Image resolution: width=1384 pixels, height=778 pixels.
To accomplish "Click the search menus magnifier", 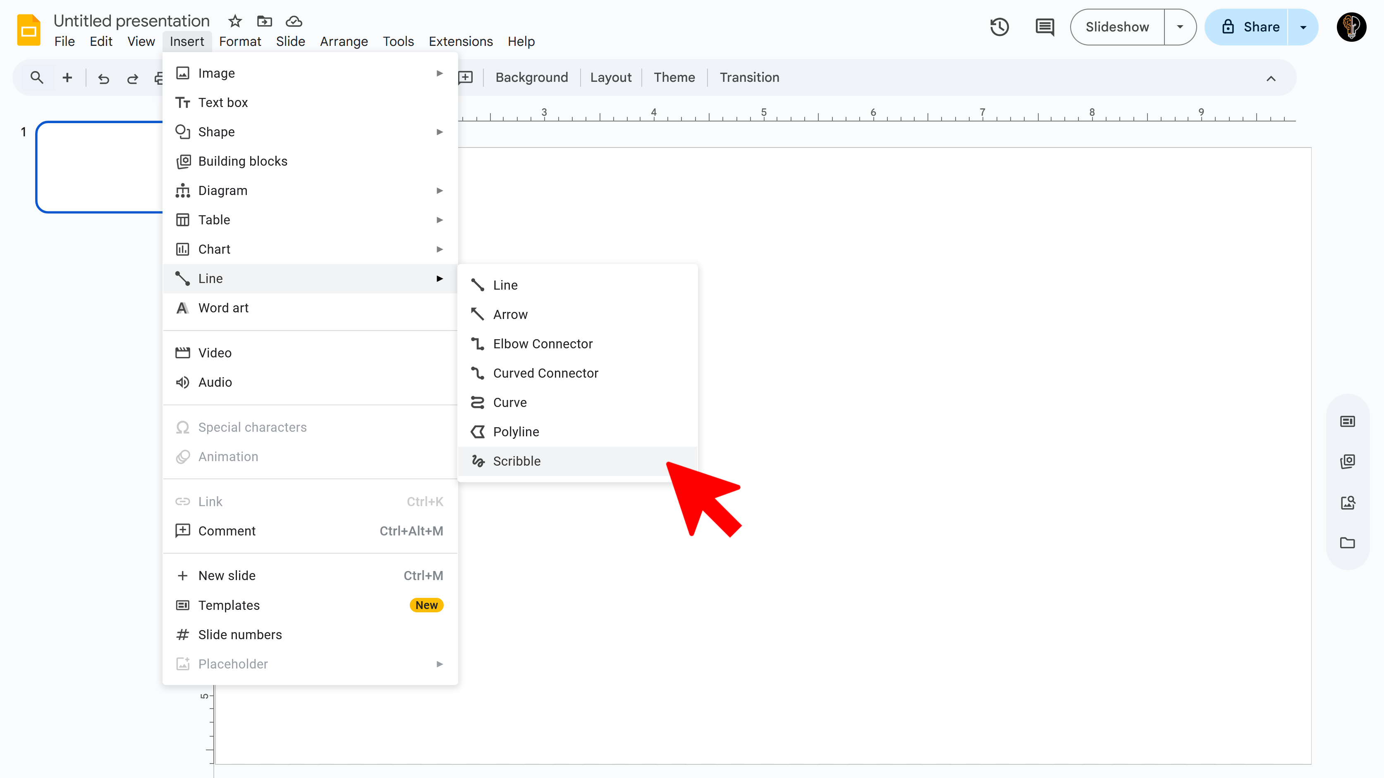I will click(x=36, y=77).
